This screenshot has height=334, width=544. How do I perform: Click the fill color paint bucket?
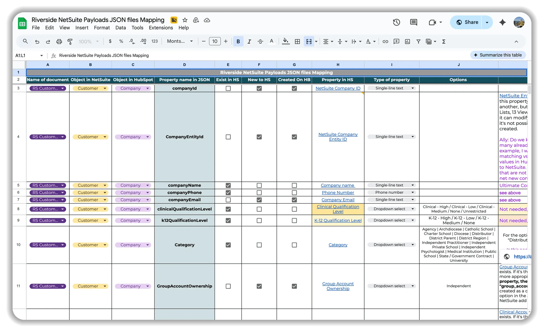pos(285,41)
